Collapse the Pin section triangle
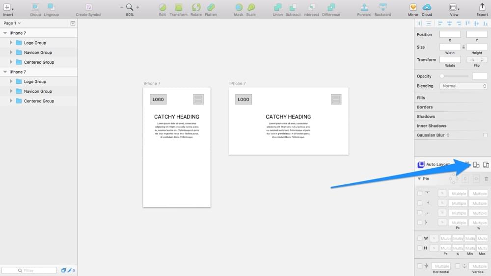This screenshot has height=276, width=491. click(x=419, y=179)
